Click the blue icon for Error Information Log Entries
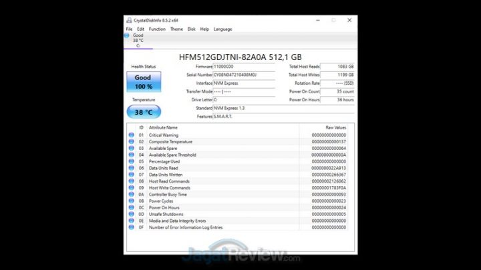481x270 pixels. (x=132, y=227)
